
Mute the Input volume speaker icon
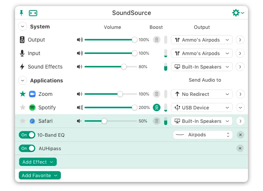80,53
